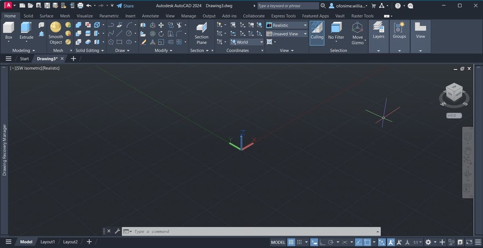
Task: Open the Autodesk App Store cart
Action: click(374, 6)
